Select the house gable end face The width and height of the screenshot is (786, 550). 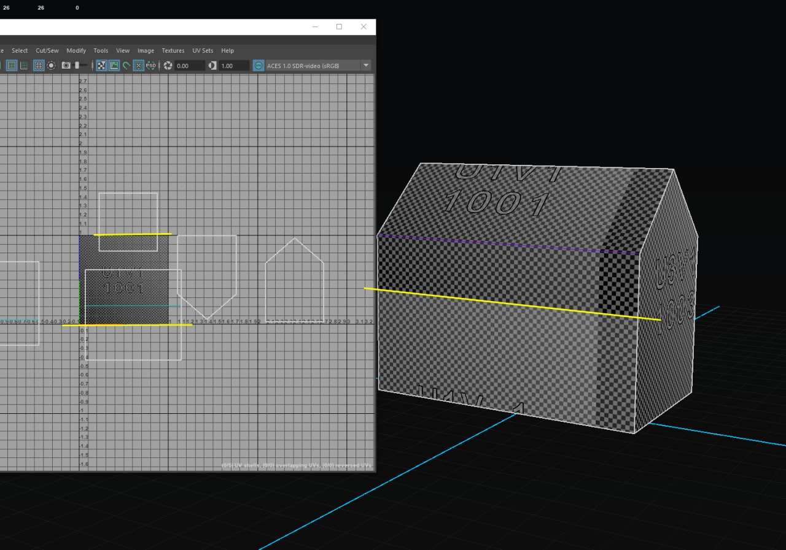(666, 300)
